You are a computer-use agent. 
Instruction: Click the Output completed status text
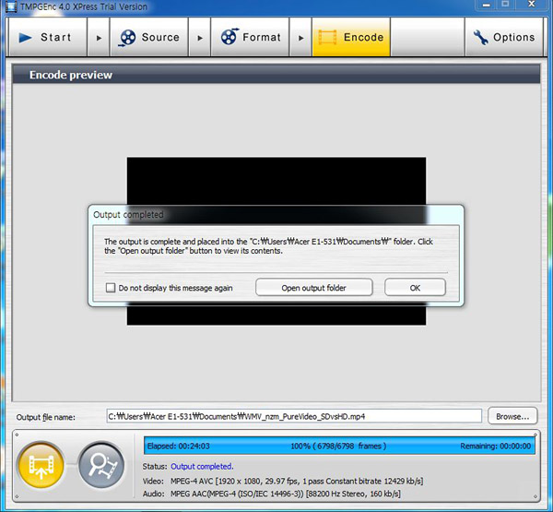click(x=202, y=467)
